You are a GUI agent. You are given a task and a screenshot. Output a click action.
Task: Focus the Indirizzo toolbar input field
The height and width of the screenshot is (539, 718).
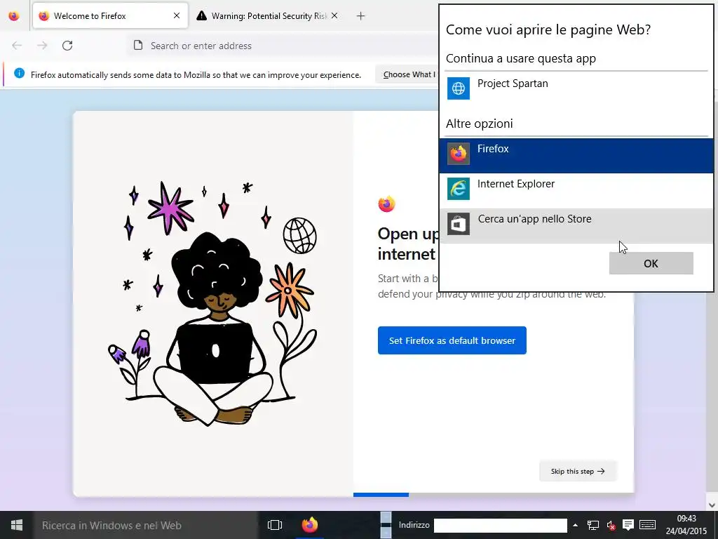coord(501,525)
